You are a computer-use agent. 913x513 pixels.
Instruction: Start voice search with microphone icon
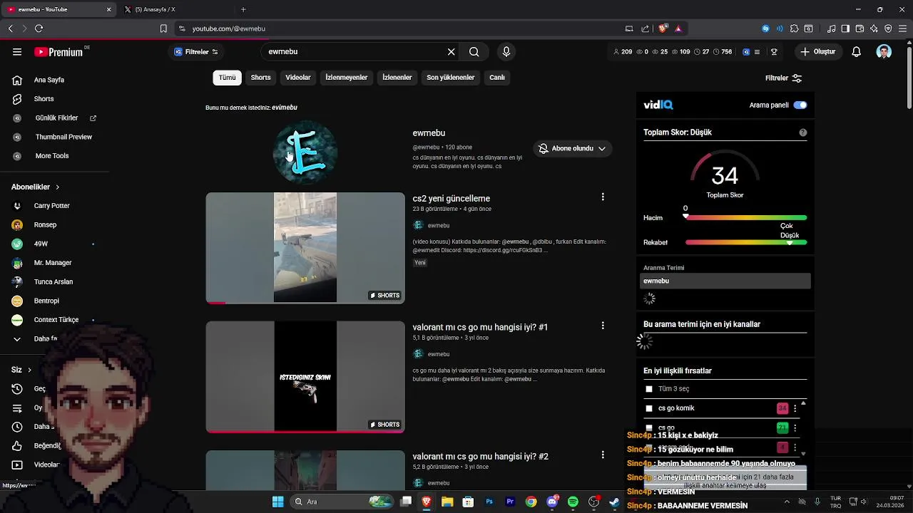[x=506, y=52]
